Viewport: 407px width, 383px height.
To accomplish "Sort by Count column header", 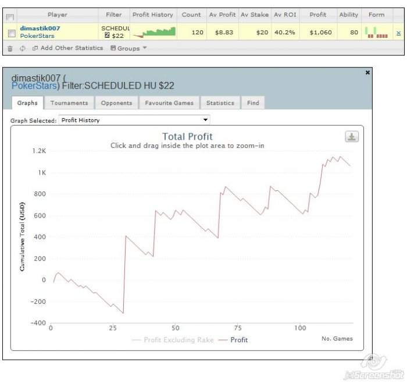I will (191, 15).
